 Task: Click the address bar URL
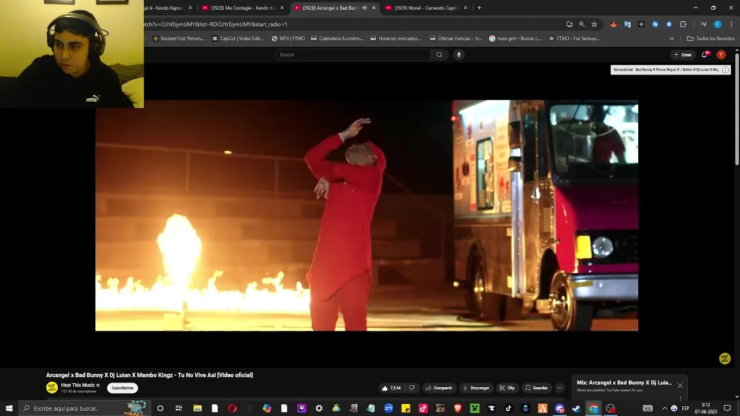point(215,24)
